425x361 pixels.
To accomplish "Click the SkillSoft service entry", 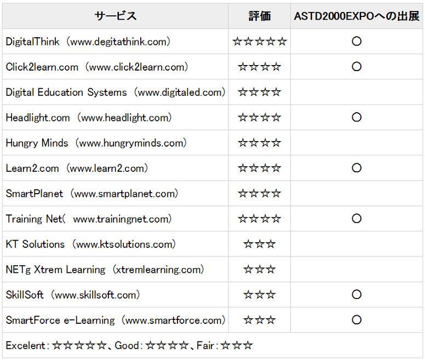I will tap(73, 295).
